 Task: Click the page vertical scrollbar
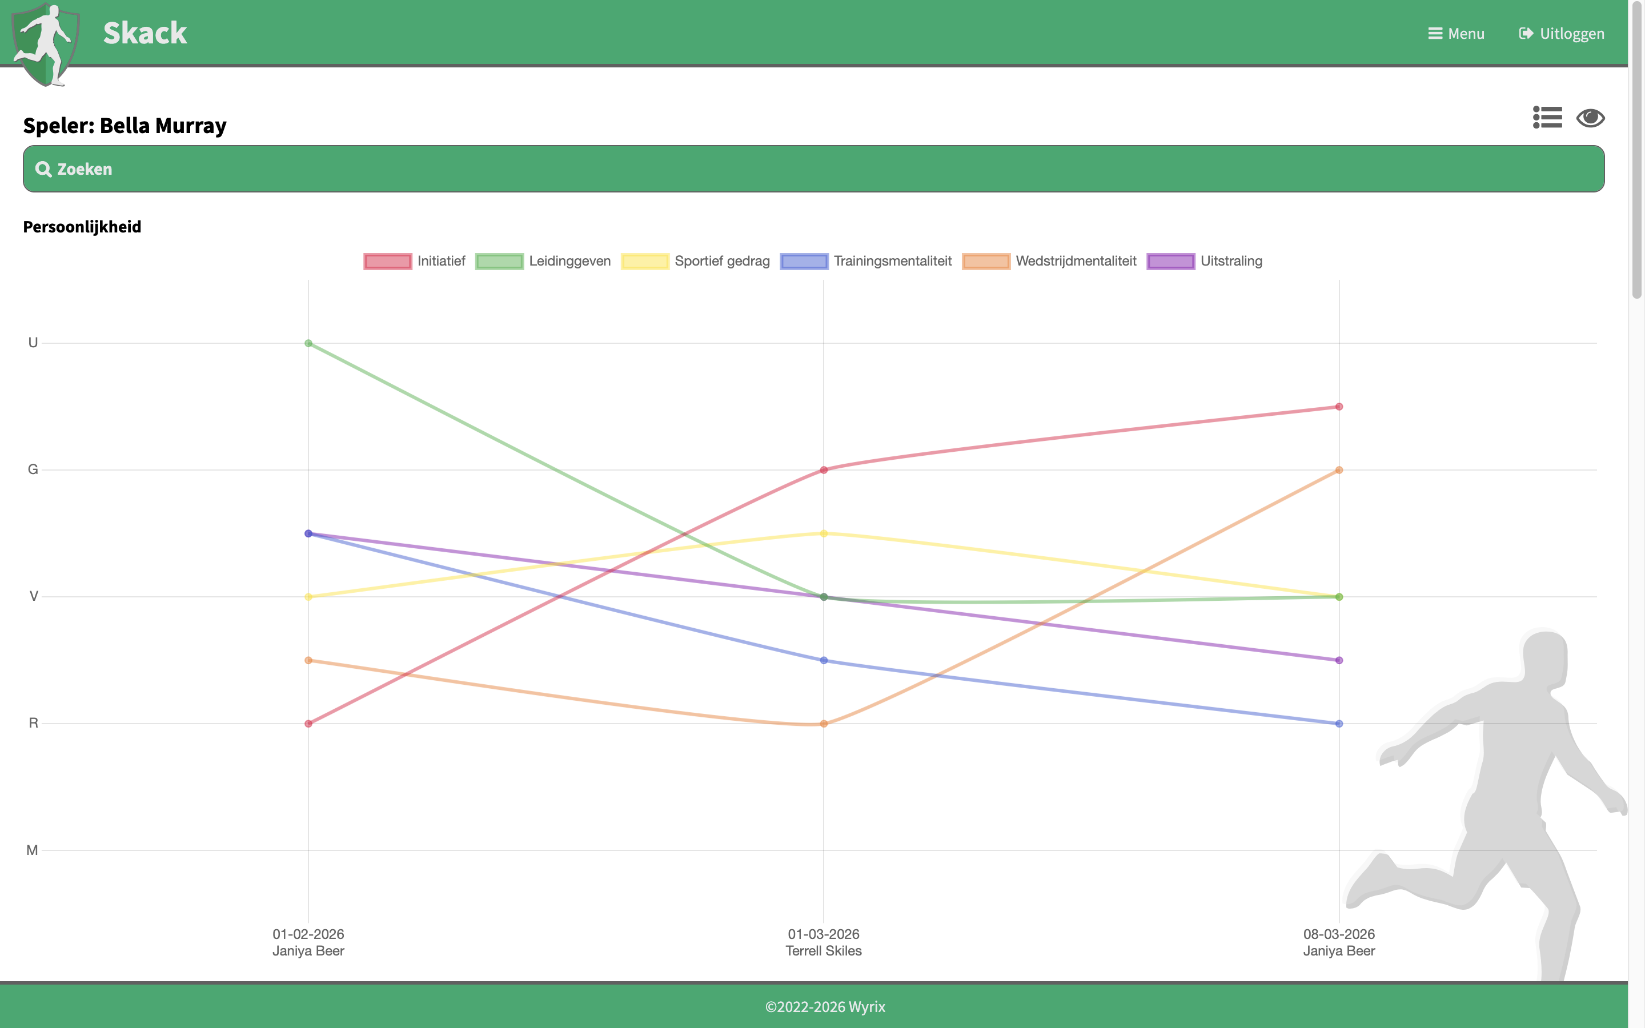(x=1636, y=150)
